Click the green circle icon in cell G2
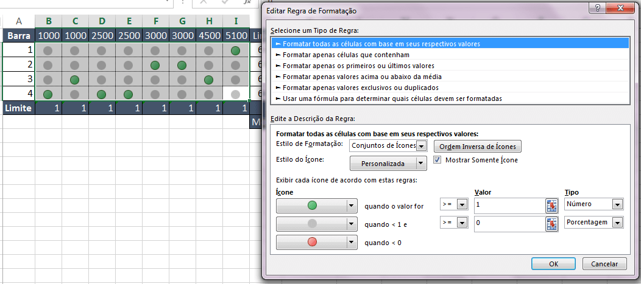Screen dimensions: 641x284 182,65
